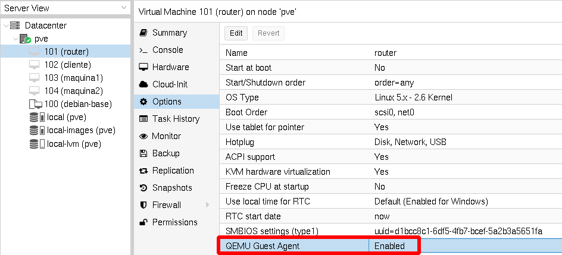562x255 pixels.
Task: Click the Hardware monitor icon
Action: (x=143, y=67)
